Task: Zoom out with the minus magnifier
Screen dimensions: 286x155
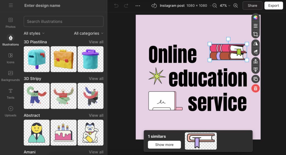Action: click(214, 6)
